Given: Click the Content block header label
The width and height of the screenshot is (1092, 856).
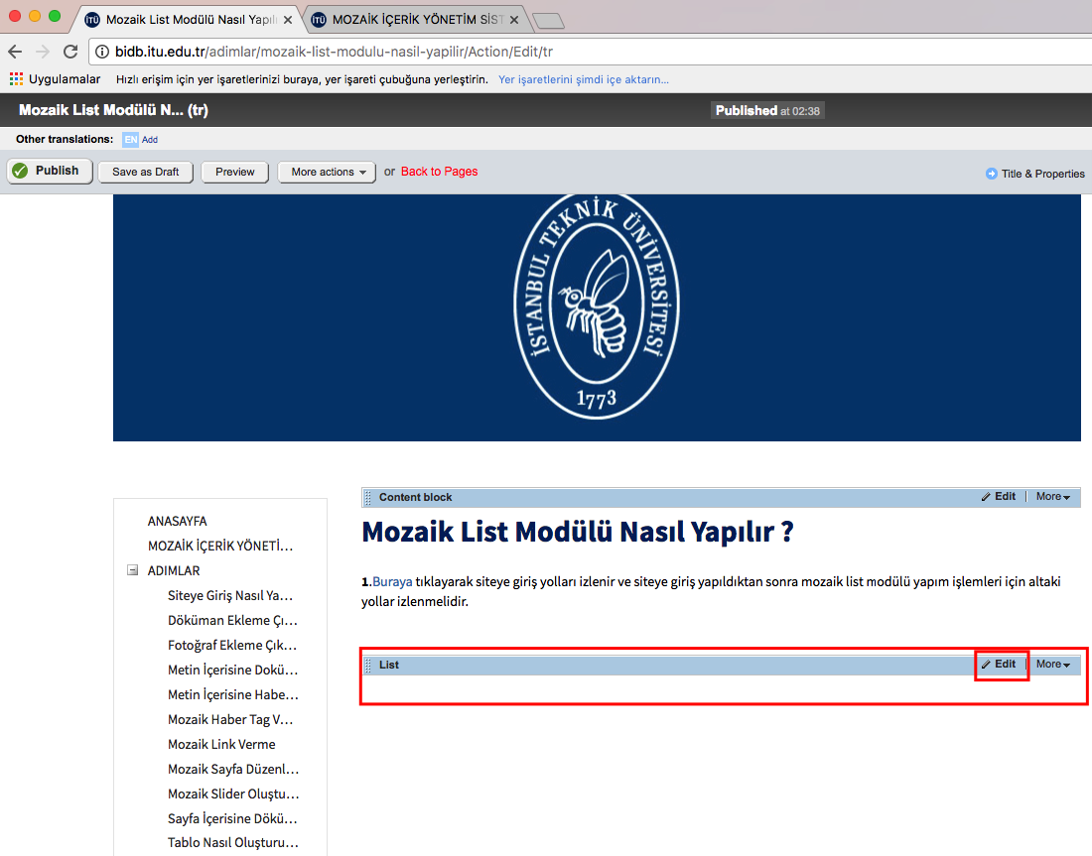Looking at the screenshot, I should click(415, 498).
